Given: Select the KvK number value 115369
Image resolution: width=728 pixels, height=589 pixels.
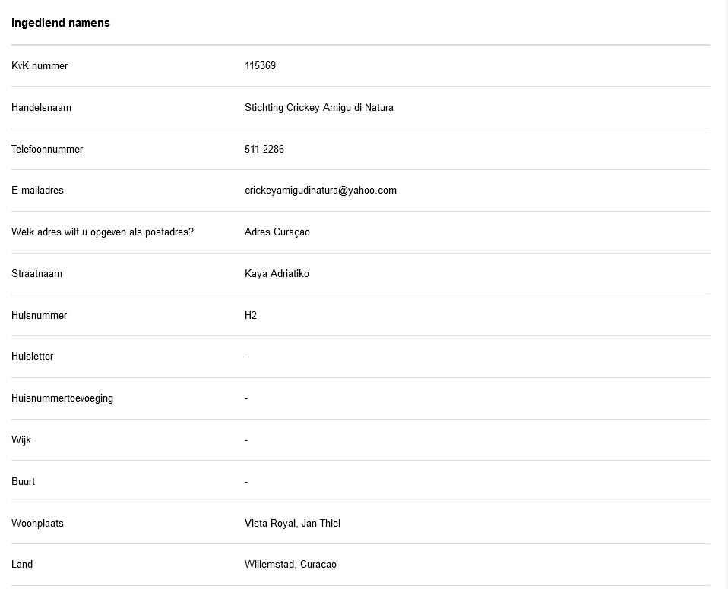Looking at the screenshot, I should (260, 66).
